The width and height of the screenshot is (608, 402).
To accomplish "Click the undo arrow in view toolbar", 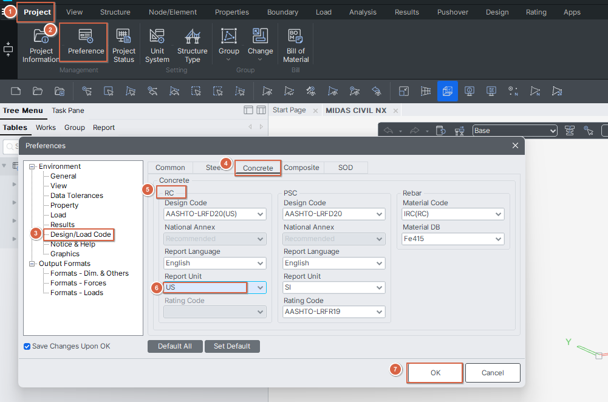I will (388, 131).
